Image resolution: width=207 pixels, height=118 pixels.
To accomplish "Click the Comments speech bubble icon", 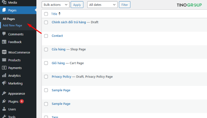I will point(4,34).
